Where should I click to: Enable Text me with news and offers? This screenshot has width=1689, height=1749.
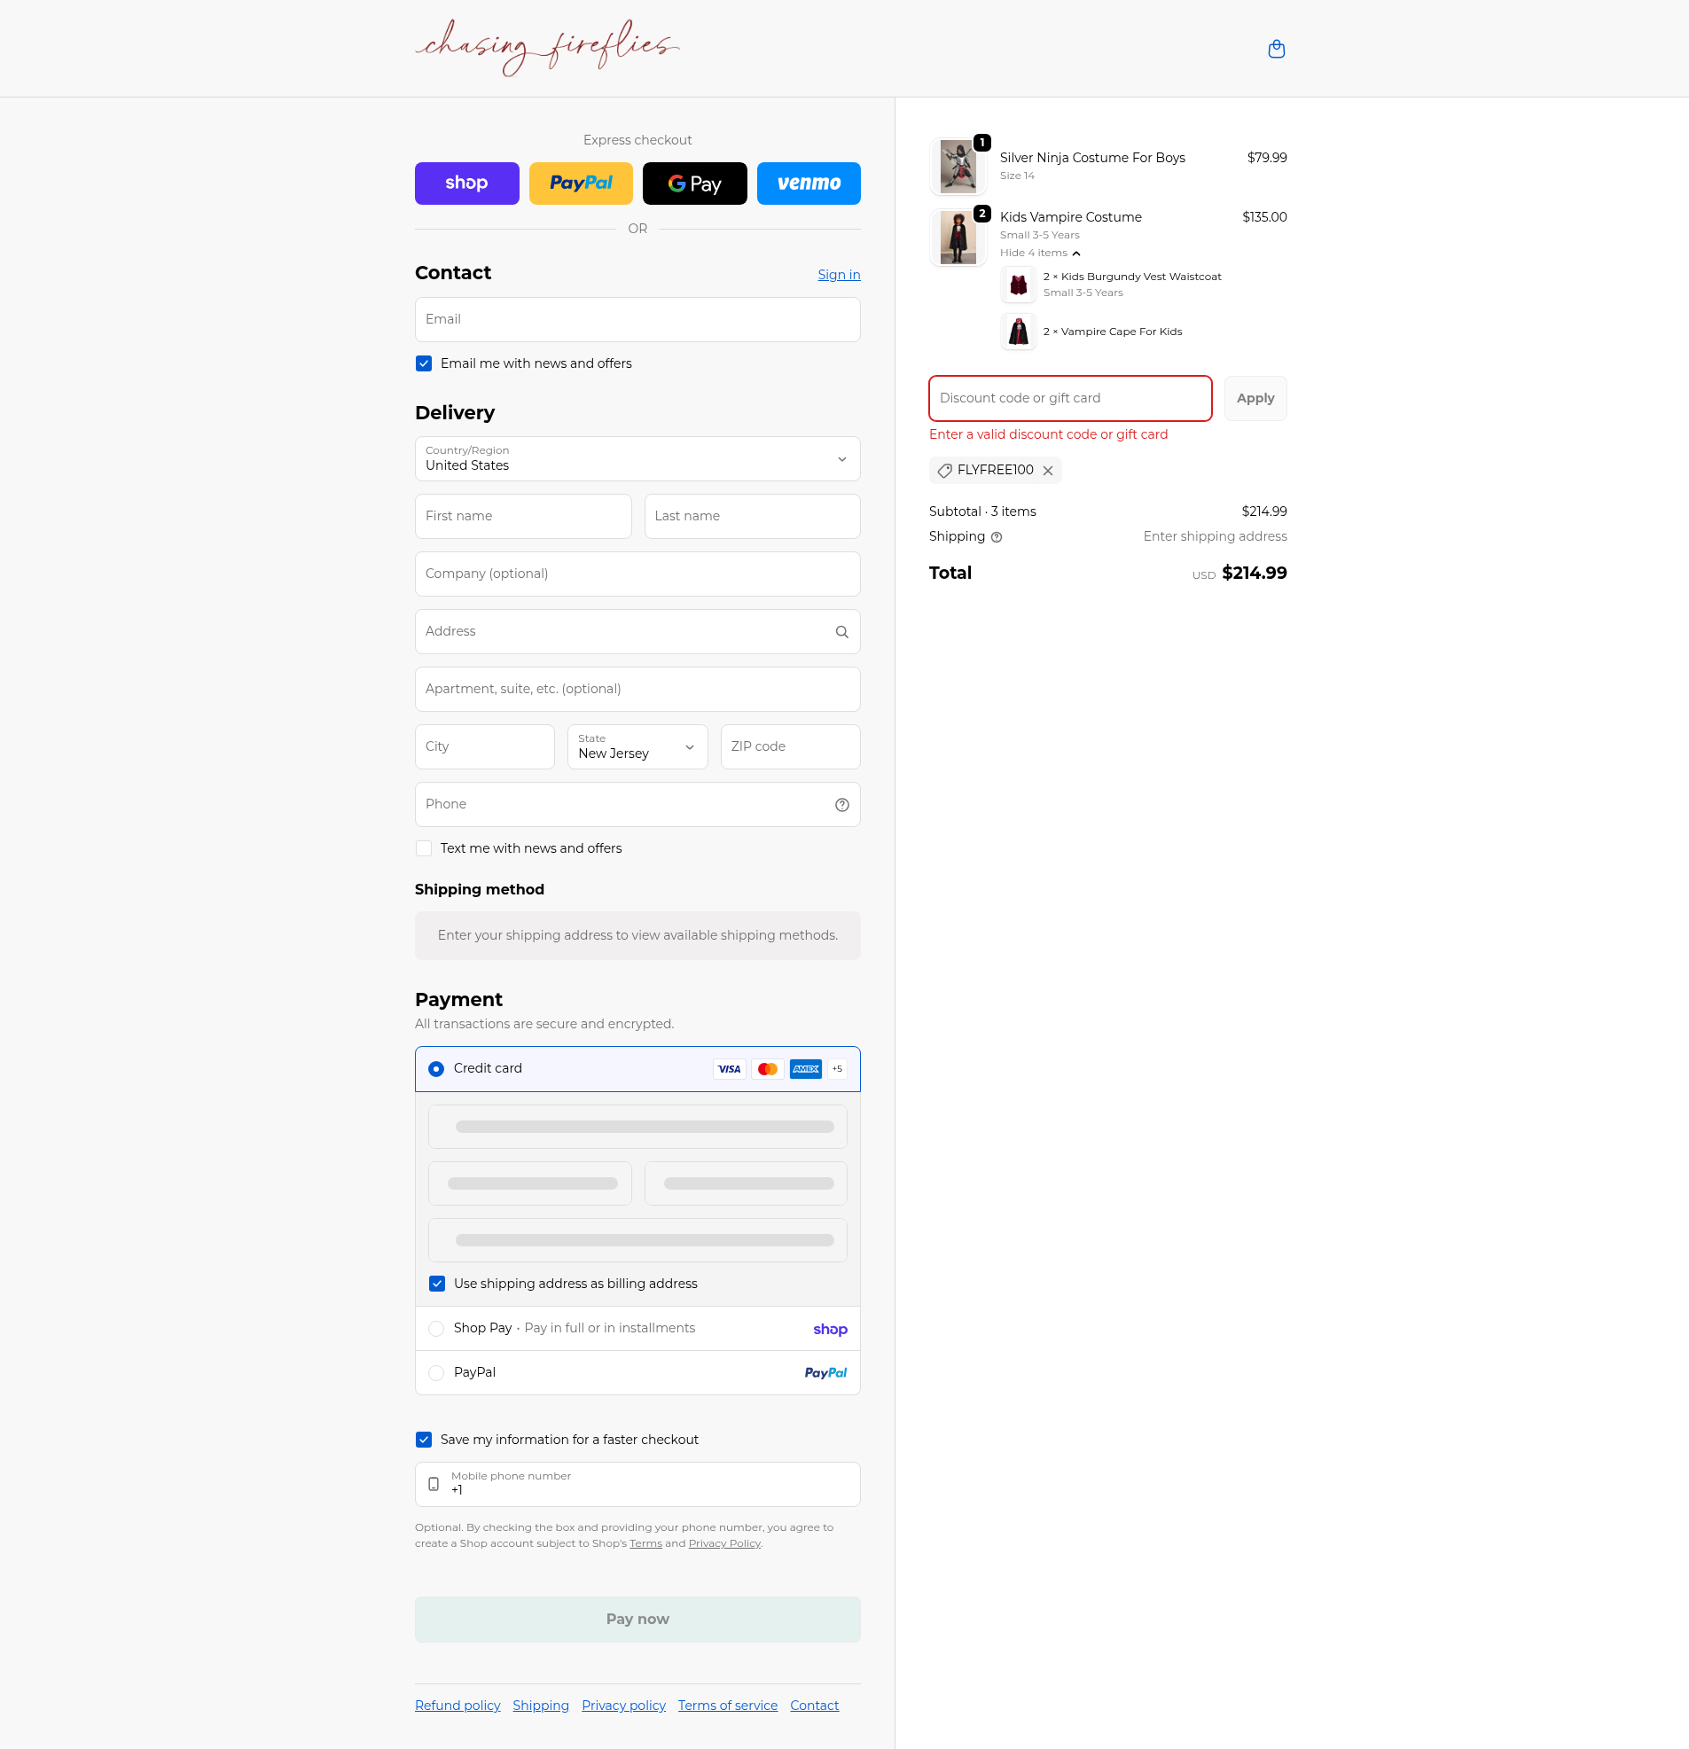(x=424, y=848)
